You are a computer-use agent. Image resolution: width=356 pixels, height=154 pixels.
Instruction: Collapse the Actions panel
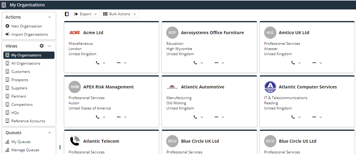pyautogui.click(x=50, y=17)
